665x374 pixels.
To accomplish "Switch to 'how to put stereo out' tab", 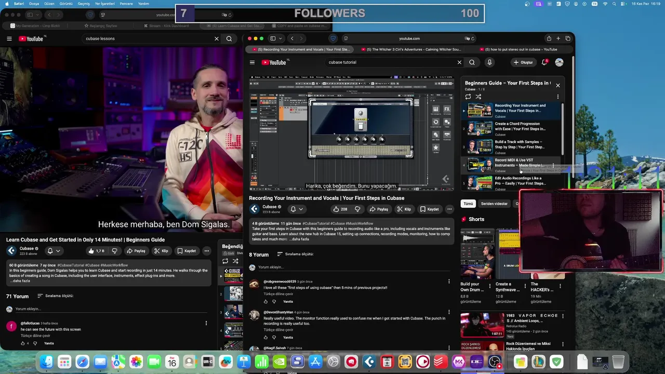I will pyautogui.click(x=518, y=49).
